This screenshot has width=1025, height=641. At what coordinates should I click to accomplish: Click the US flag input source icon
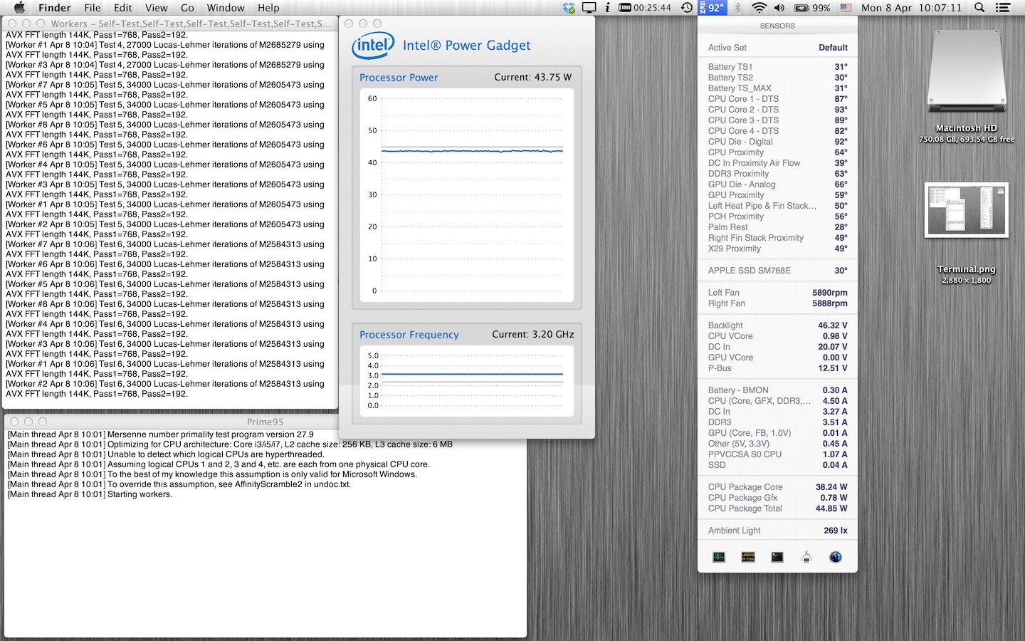(846, 8)
